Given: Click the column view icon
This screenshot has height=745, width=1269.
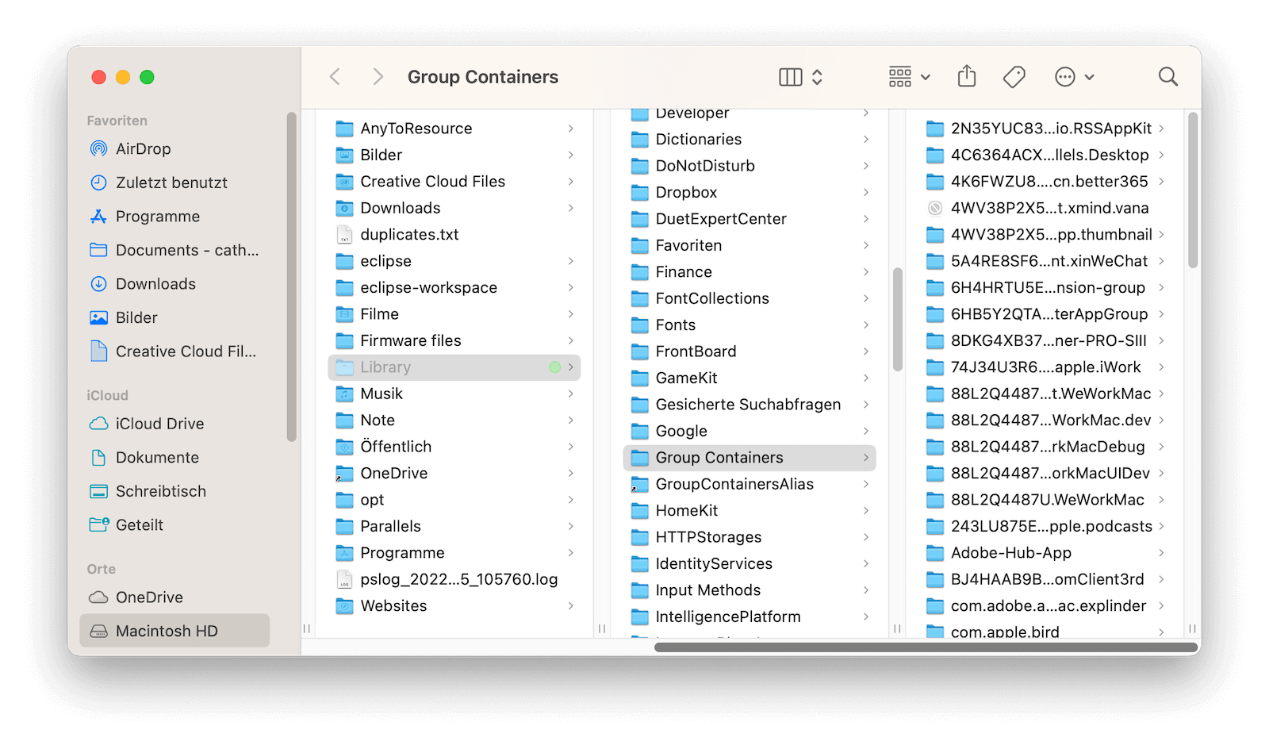Looking at the screenshot, I should click(x=791, y=77).
